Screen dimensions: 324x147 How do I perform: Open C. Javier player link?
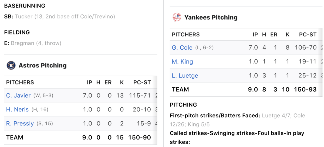18,95
